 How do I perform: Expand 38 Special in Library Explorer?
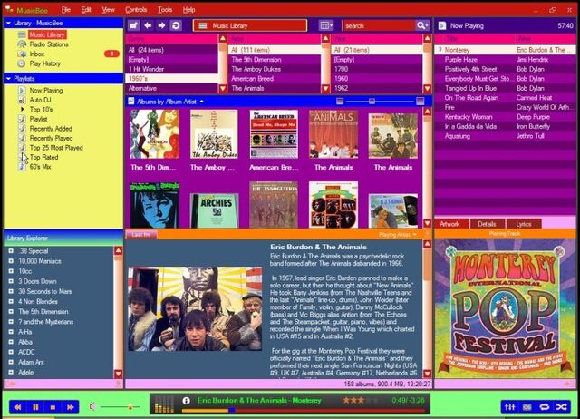(11, 250)
